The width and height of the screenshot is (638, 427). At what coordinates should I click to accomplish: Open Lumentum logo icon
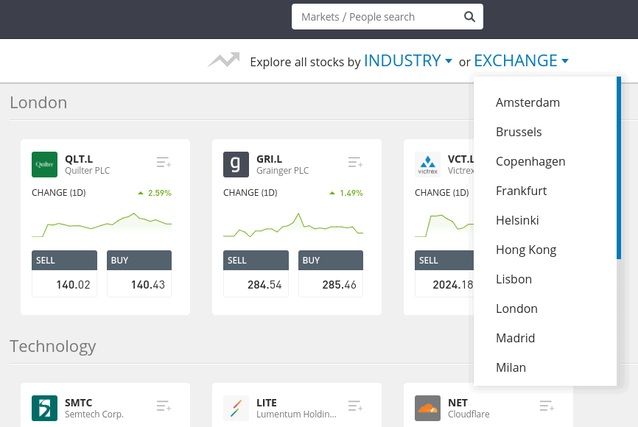tap(236, 408)
